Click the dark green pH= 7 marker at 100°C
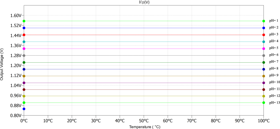 click(x=263, y=62)
